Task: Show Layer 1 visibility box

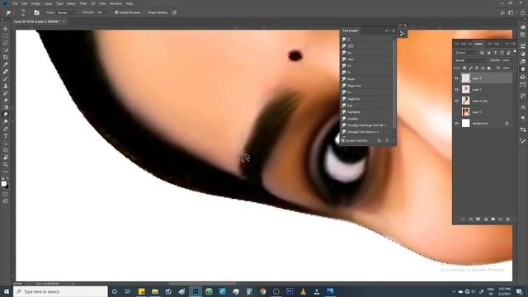Action: (x=456, y=112)
